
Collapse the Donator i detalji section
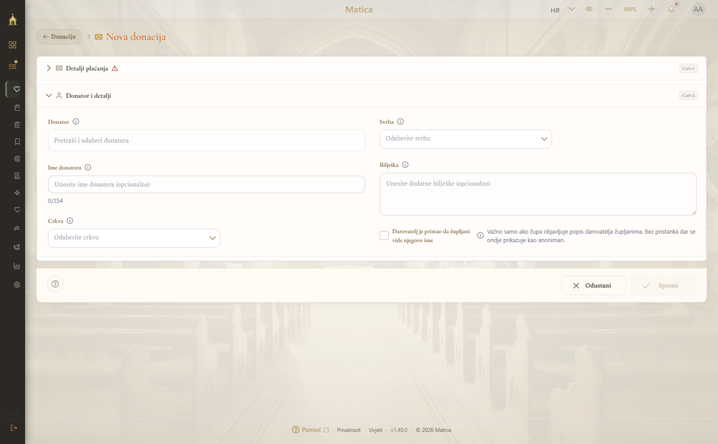[372, 96]
